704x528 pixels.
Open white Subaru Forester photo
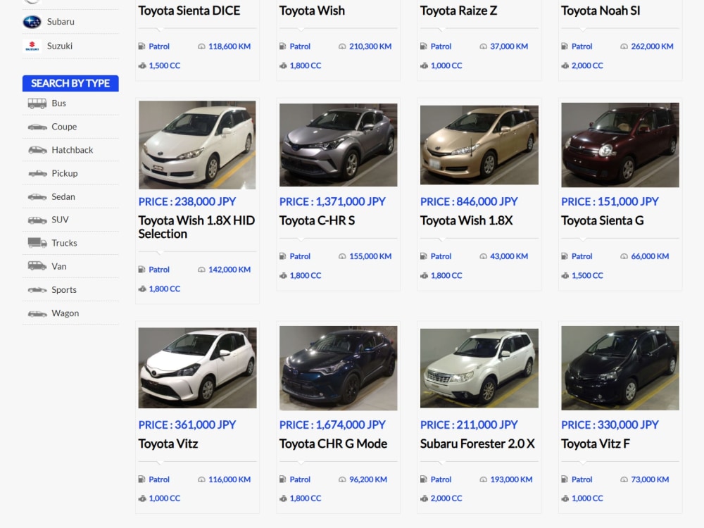[x=479, y=367]
